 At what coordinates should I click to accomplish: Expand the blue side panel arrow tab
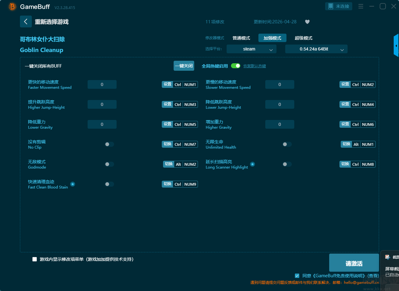396,45
